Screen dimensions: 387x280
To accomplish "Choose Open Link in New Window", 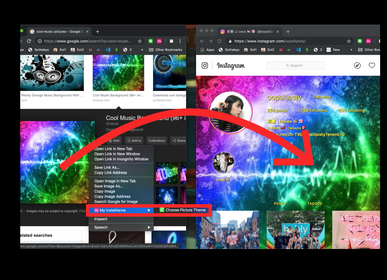I will point(121,154).
